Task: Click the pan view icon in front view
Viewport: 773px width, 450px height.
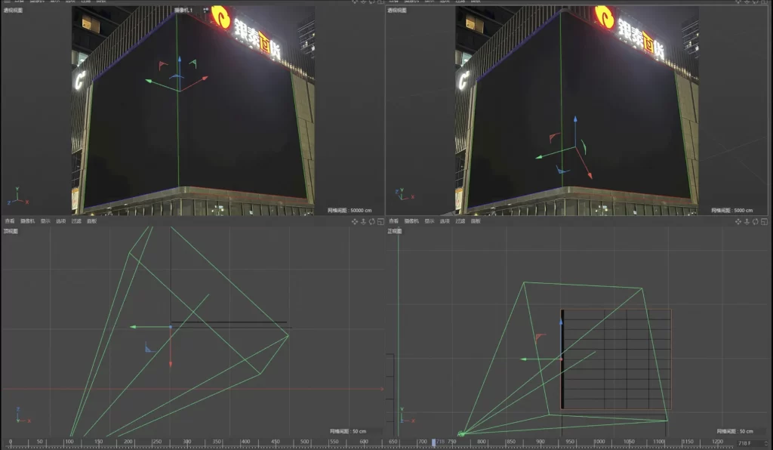Action: [x=738, y=222]
